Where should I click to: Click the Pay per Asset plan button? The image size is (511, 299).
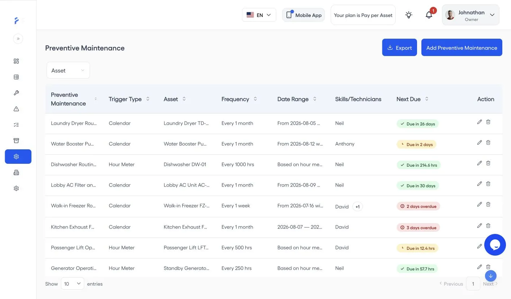363,15
